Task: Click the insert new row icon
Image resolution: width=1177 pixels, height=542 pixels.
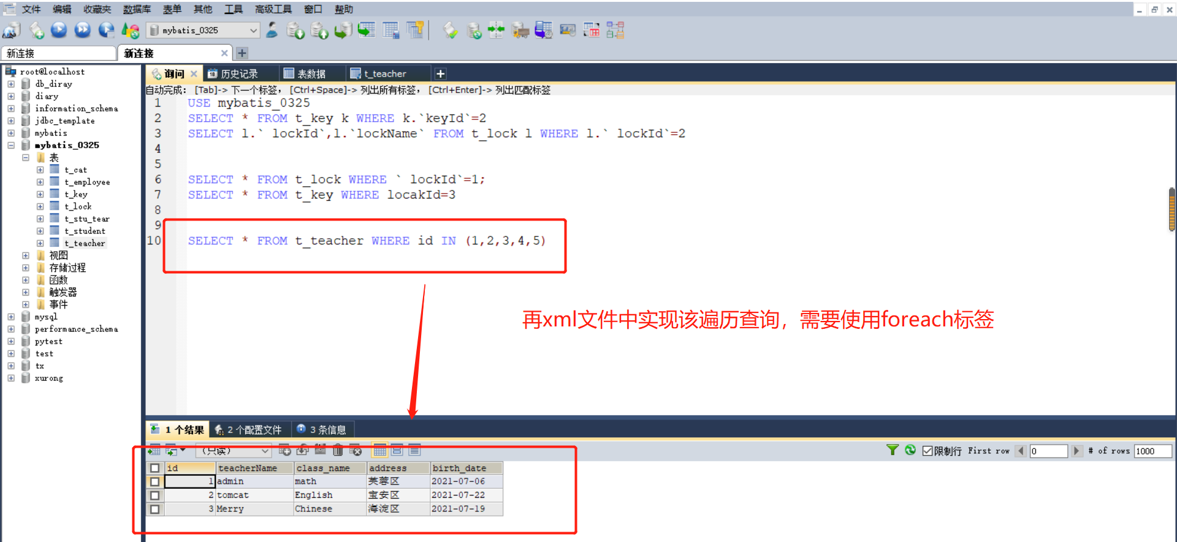Action: (x=285, y=451)
